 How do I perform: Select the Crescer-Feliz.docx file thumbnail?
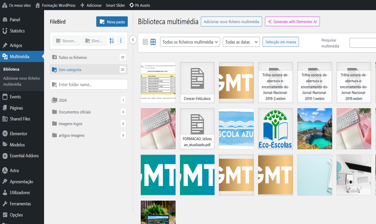coord(197,82)
